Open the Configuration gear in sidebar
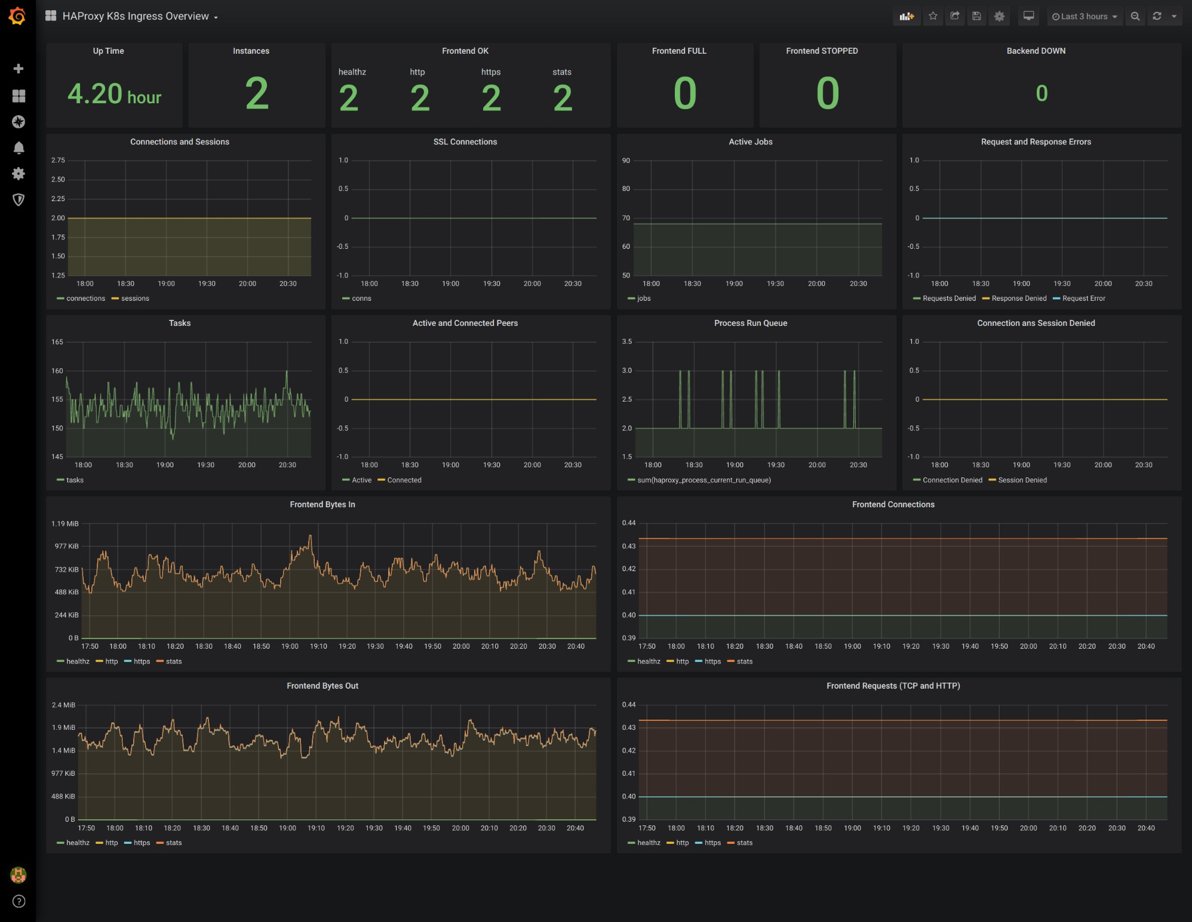The width and height of the screenshot is (1192, 922). 19,174
